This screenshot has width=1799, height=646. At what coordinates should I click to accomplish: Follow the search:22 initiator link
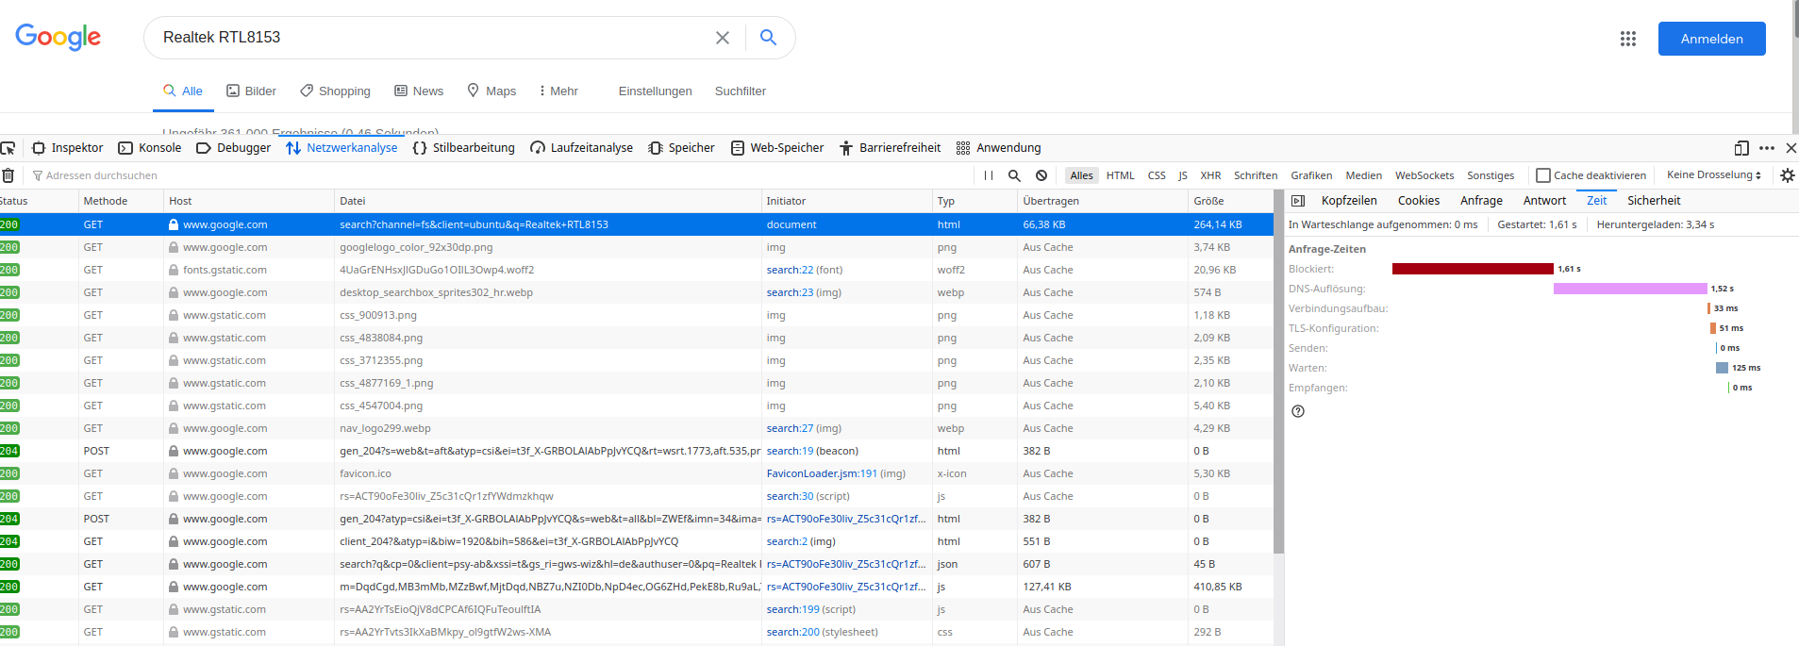pos(790,270)
